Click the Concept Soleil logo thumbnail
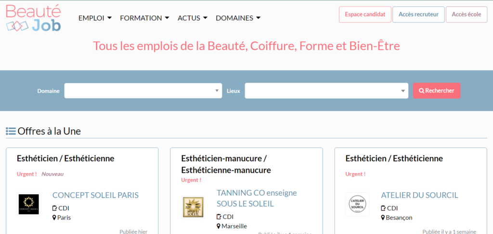Viewport: 493px width, 234px height. pyautogui.click(x=28, y=204)
